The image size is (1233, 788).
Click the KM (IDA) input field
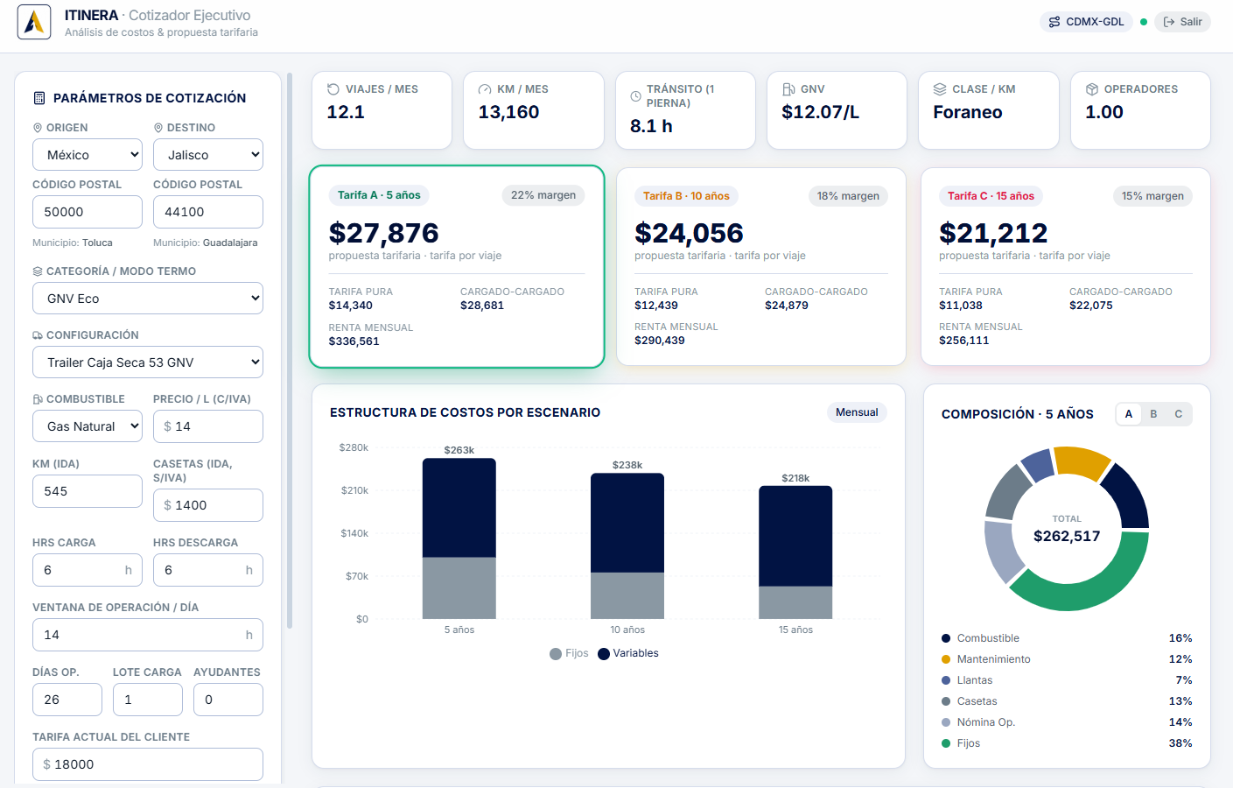88,491
